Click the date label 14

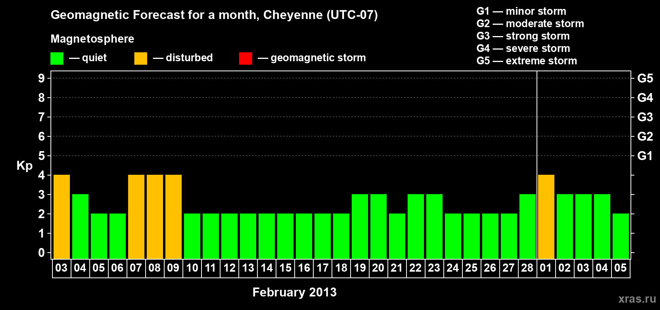point(267,268)
